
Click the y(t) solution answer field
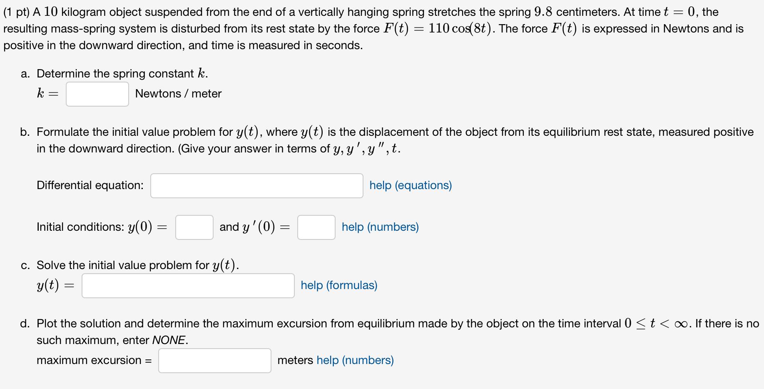pyautogui.click(x=188, y=286)
